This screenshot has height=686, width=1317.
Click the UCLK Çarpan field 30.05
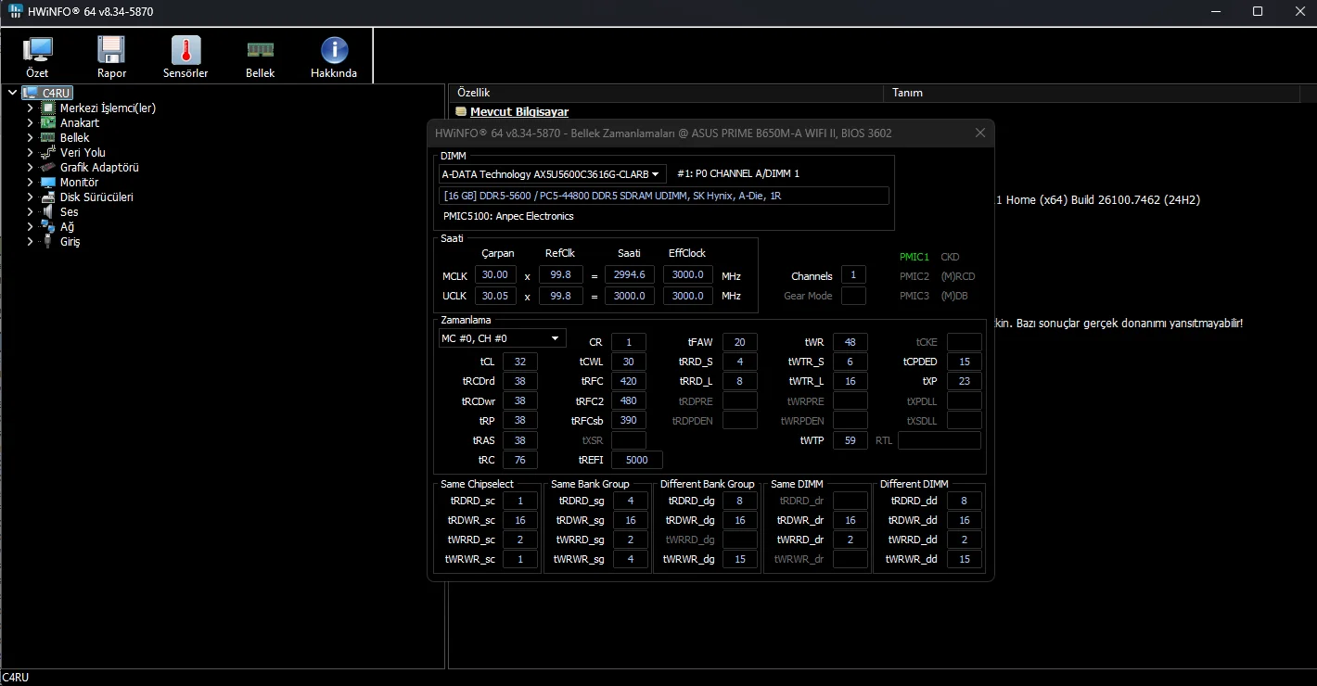pyautogui.click(x=496, y=296)
